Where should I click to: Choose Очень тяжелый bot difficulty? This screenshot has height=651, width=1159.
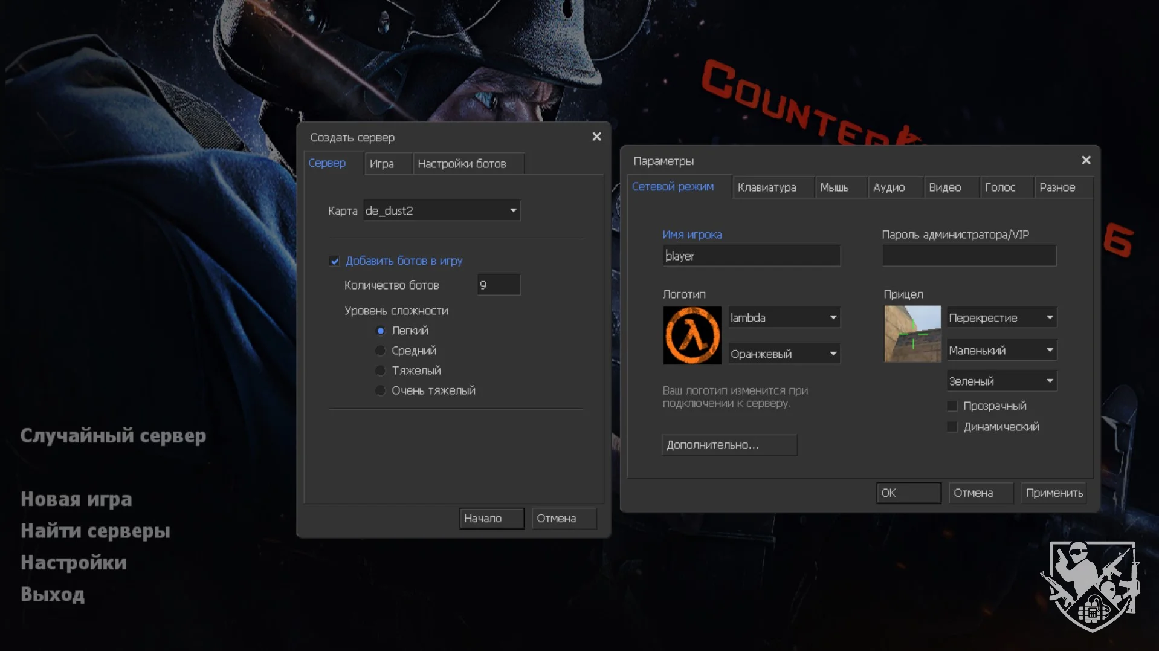[x=380, y=390]
